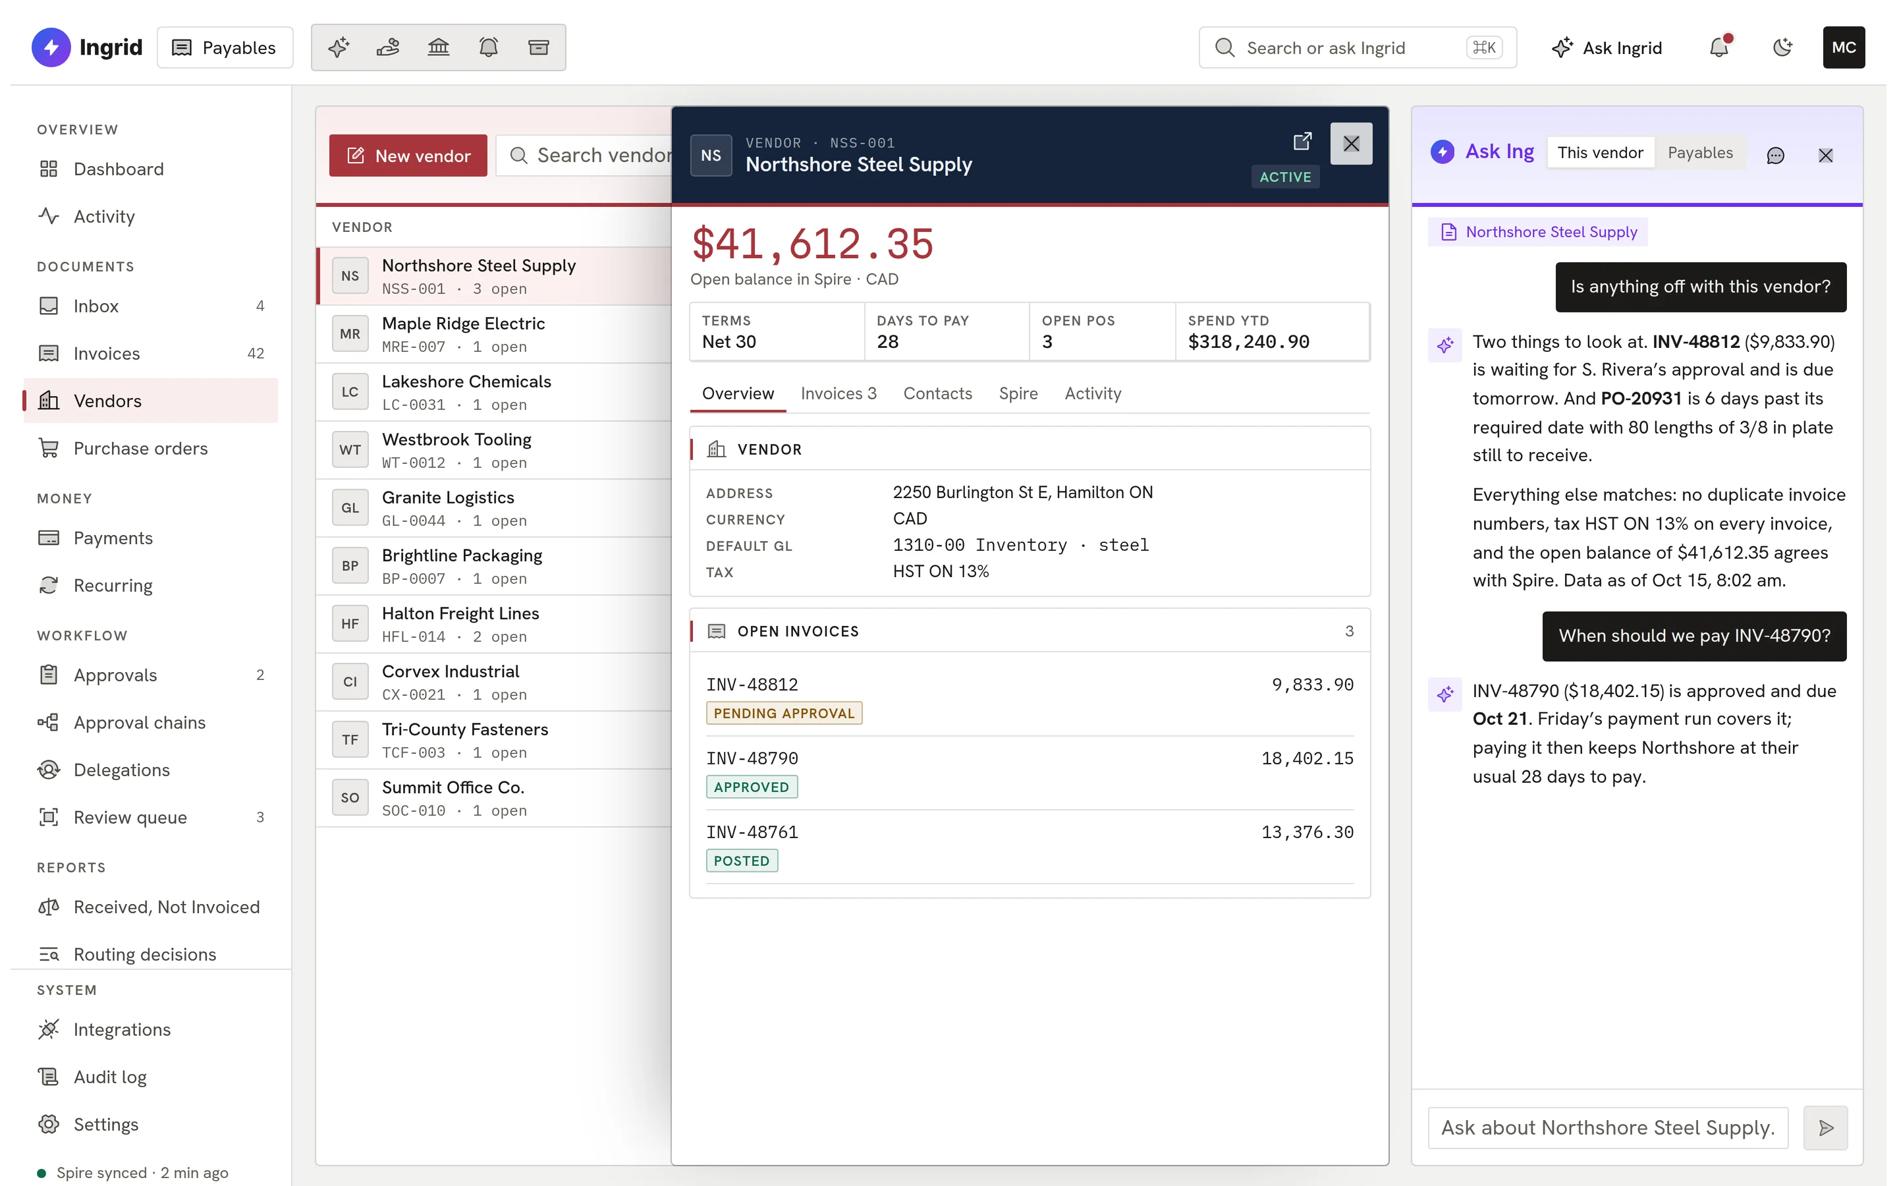Click the Ingrid logo icon
This screenshot has width=1897, height=1186.
[x=50, y=47]
